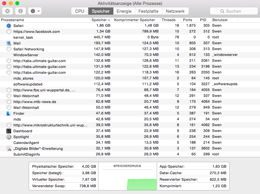Click shield icon of ultimate-guitar PID 3196
This screenshot has width=260, height=194.
[9, 67]
